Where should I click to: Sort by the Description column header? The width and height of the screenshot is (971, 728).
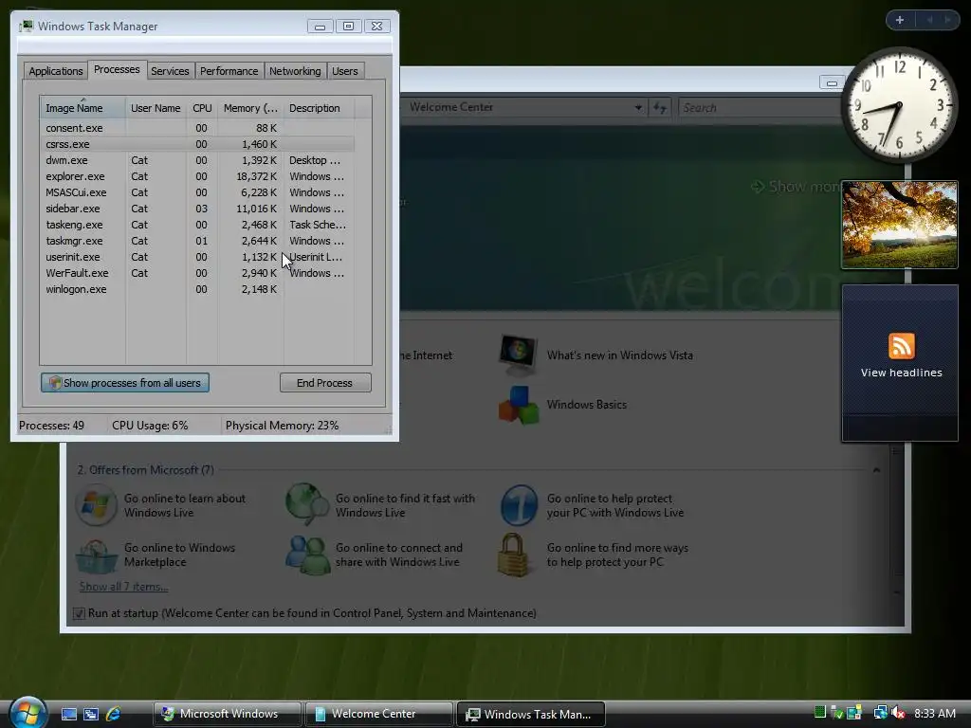[319, 108]
